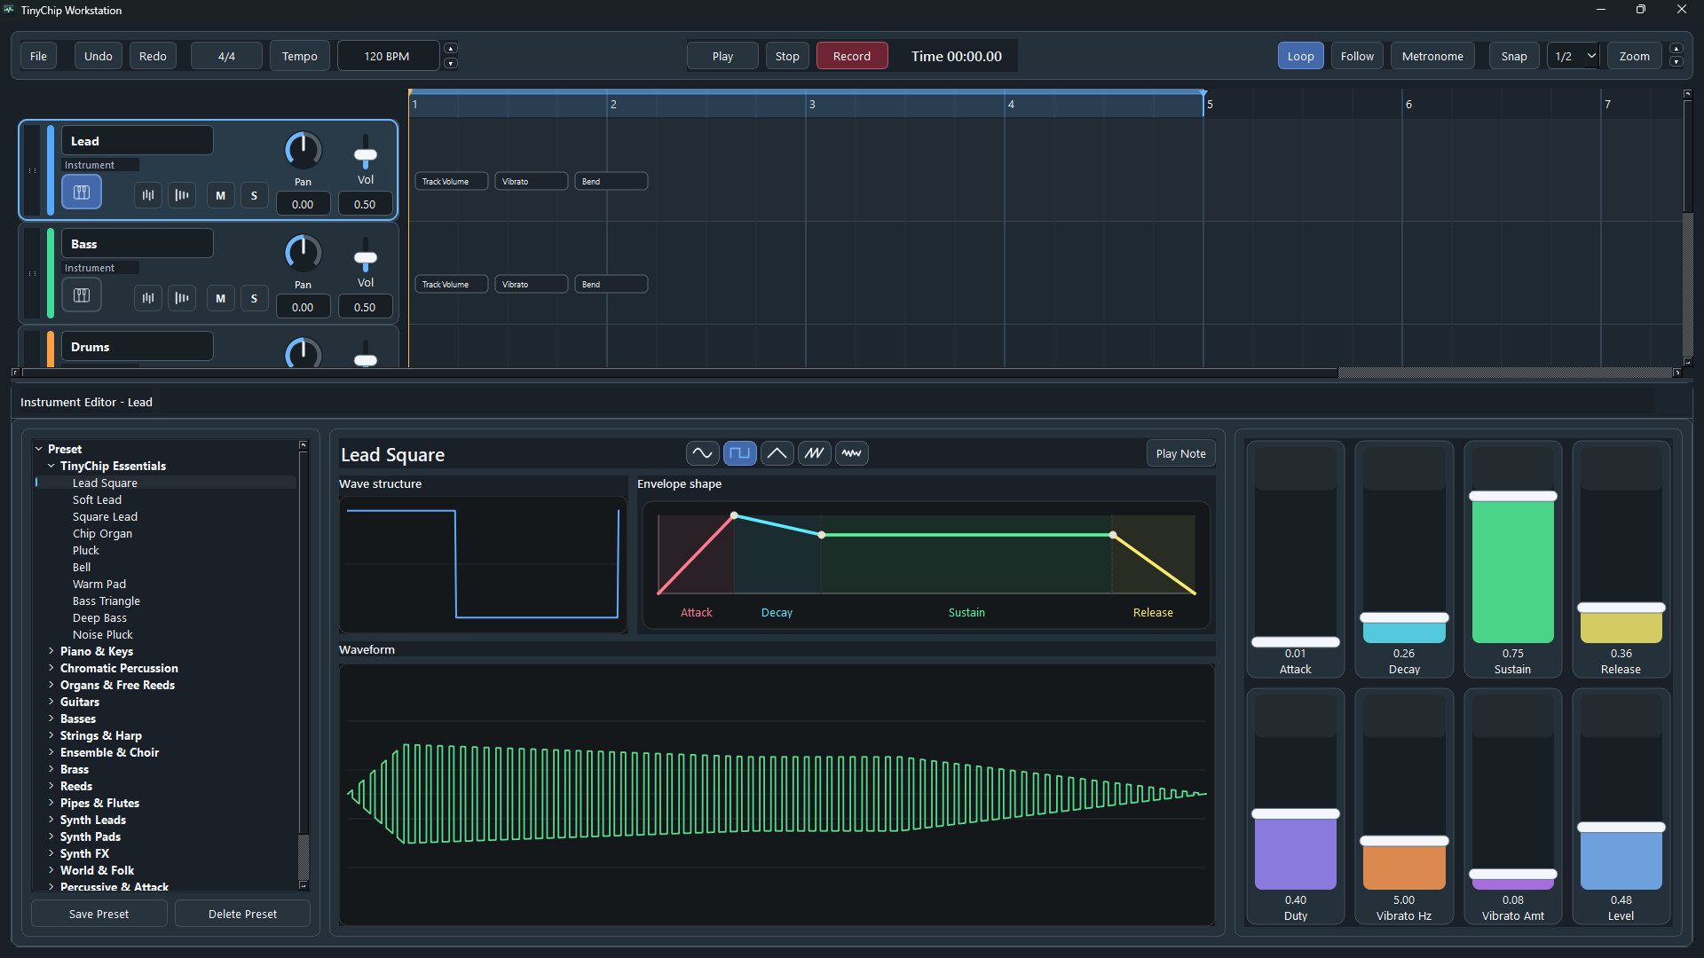The image size is (1704, 958).
Task: Click Bass track pan knob
Action: point(303,254)
